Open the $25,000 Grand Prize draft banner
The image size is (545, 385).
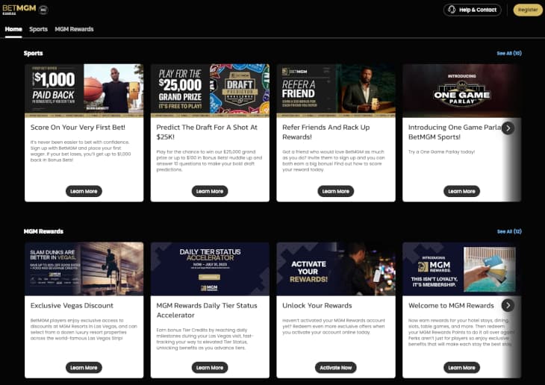[210, 91]
